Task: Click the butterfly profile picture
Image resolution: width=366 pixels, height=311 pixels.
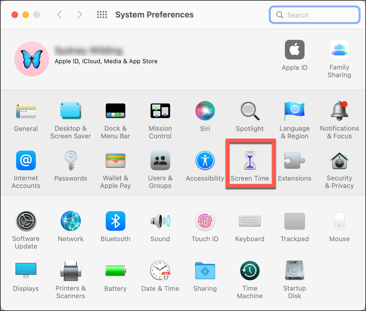Action: click(32, 59)
